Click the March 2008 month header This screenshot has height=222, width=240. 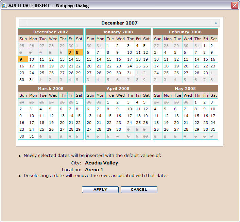coord(51,89)
